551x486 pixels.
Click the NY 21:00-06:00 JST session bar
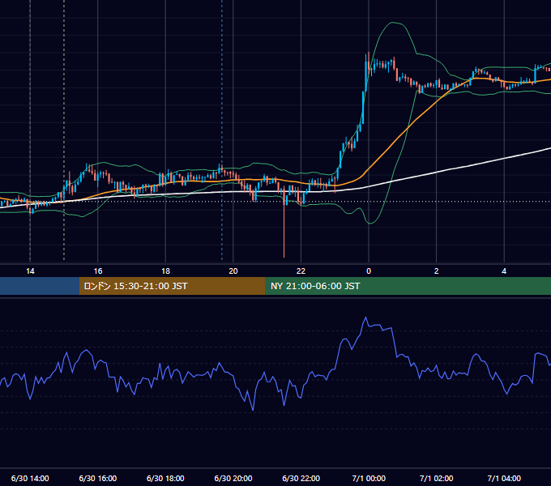click(408, 286)
